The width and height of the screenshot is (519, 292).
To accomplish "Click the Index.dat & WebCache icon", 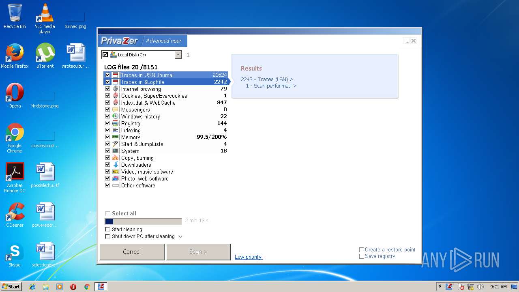I will coord(116,103).
